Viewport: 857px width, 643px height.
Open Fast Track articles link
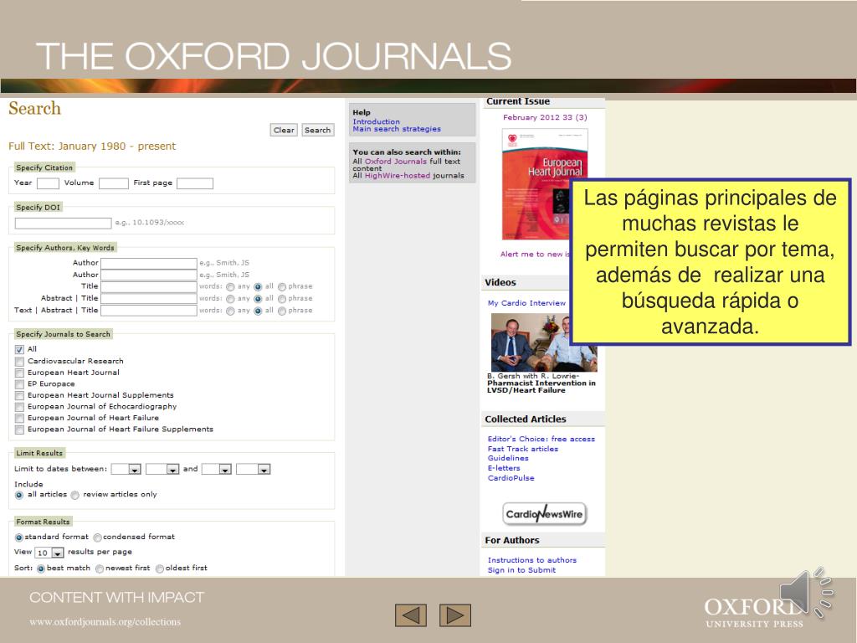pos(523,449)
